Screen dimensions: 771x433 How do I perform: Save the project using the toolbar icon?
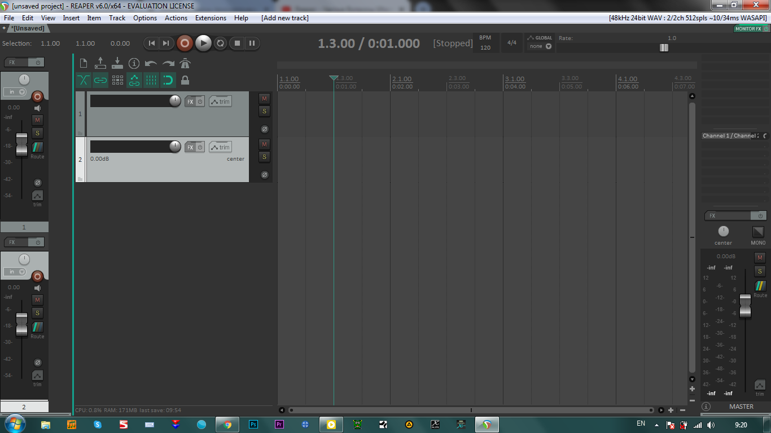[117, 63]
